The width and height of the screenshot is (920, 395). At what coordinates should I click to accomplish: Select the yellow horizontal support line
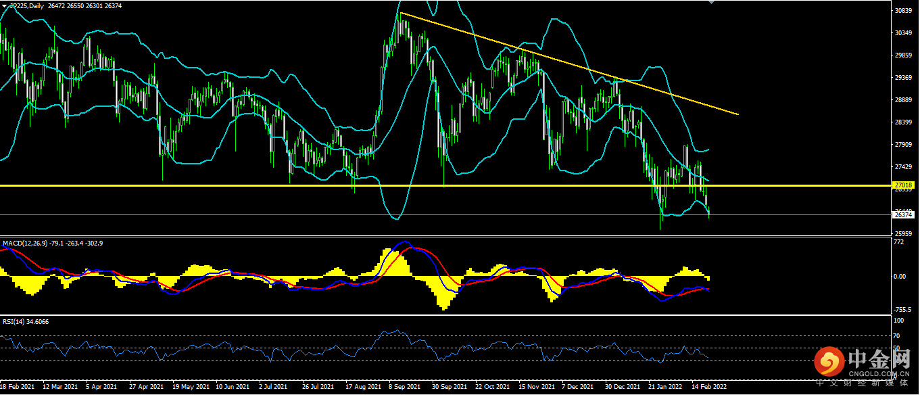click(446, 185)
